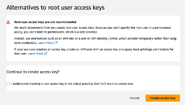
Task: Click the paragraph beginning 'We don't recommend'
Action: (x=92, y=30)
